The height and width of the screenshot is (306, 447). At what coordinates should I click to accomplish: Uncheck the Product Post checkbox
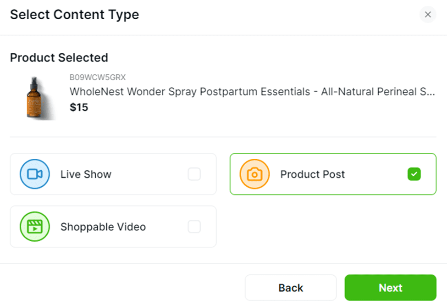414,174
